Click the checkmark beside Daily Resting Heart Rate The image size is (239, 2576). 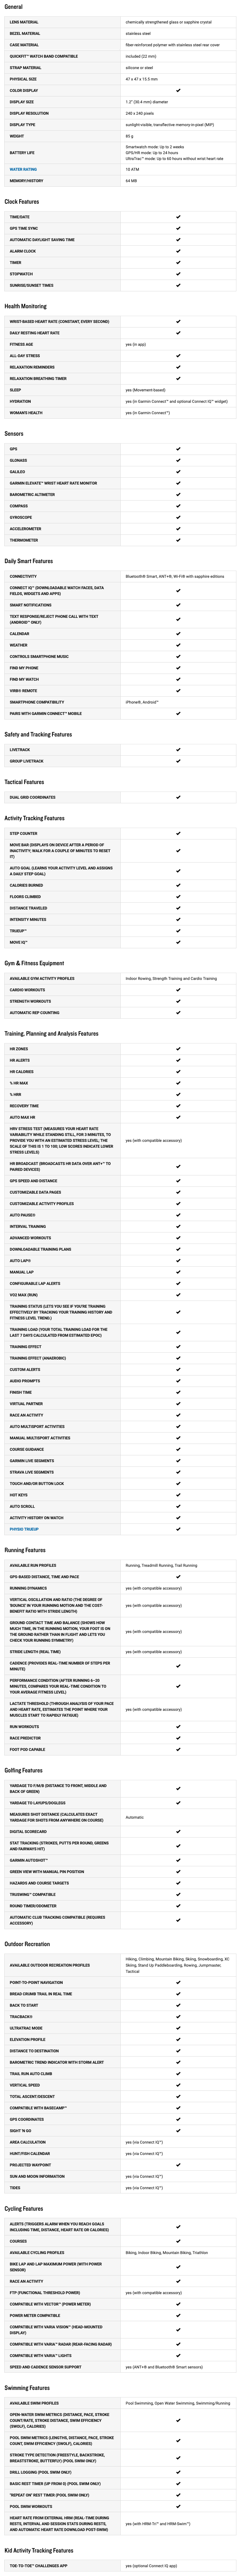click(x=178, y=333)
